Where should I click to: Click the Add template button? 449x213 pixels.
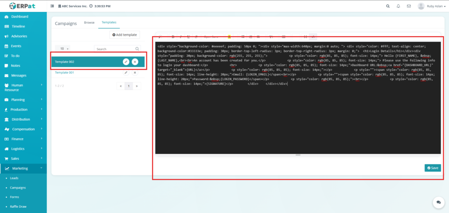(x=125, y=35)
